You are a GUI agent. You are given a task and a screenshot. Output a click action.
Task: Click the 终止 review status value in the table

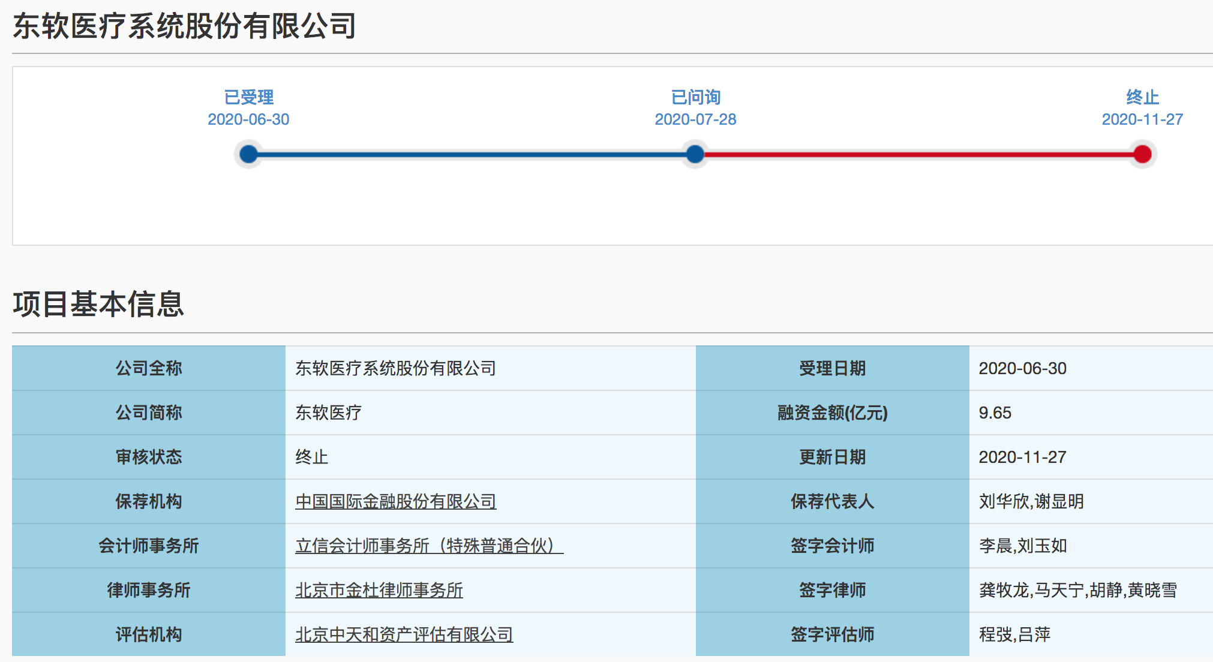click(x=312, y=457)
